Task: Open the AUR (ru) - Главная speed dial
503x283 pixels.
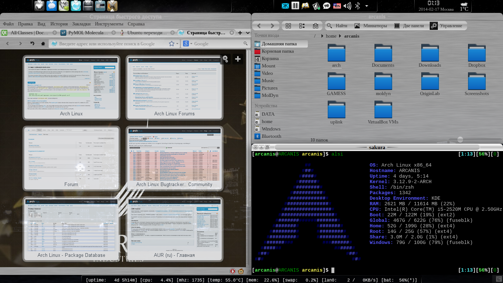Action: 175,229
